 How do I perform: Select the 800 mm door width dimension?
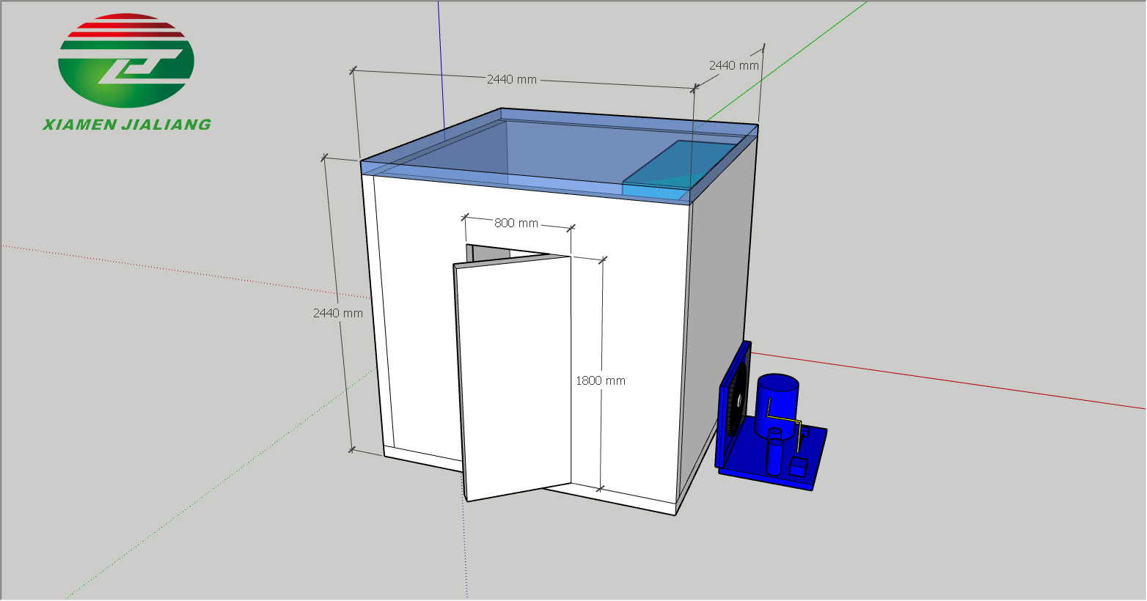coord(516,223)
